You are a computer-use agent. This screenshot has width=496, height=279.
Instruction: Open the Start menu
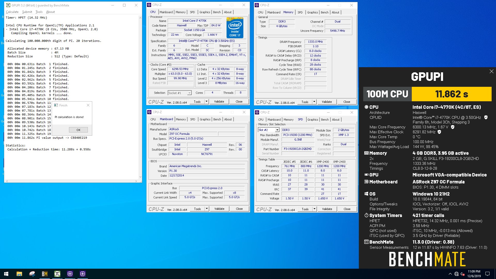[6, 274]
